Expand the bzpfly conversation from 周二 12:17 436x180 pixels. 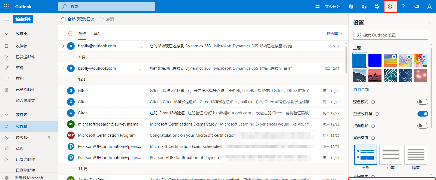(63, 68)
